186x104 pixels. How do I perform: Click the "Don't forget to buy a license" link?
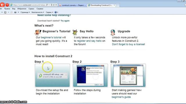(128, 44)
